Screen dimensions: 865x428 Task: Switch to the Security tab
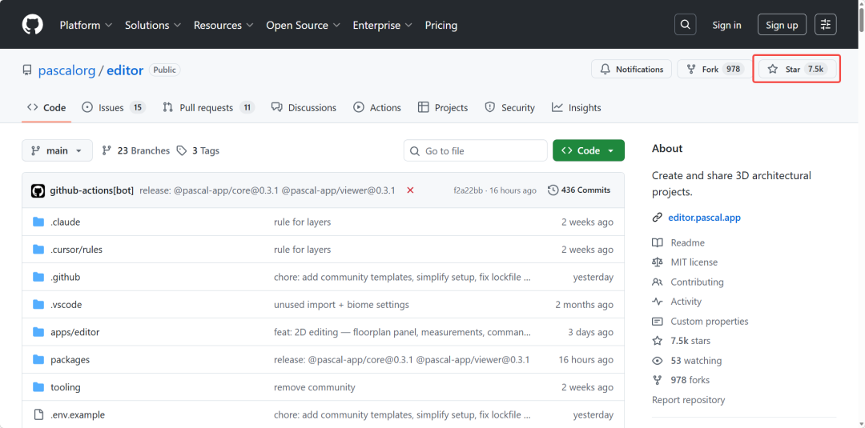(509, 107)
